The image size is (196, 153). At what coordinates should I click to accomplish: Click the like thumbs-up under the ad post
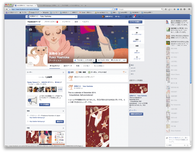[x=130, y=110]
